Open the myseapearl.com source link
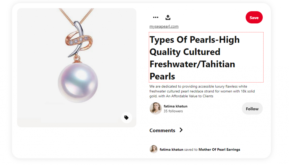This screenshot has height=165, width=289. [x=164, y=27]
